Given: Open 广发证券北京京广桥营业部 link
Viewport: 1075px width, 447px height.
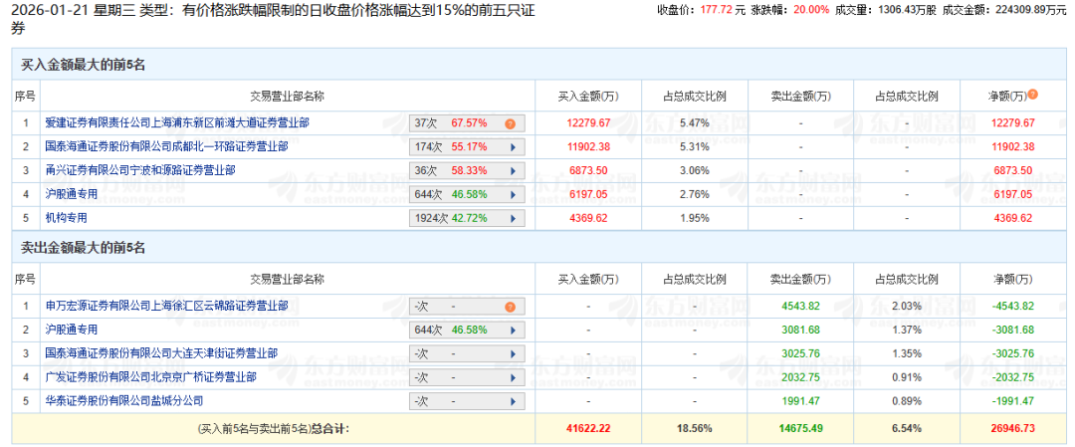Looking at the screenshot, I should [x=150, y=377].
